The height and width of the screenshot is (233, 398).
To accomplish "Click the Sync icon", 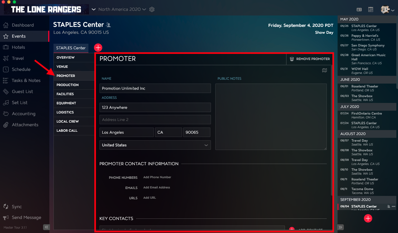I will pyautogui.click(x=6, y=207).
